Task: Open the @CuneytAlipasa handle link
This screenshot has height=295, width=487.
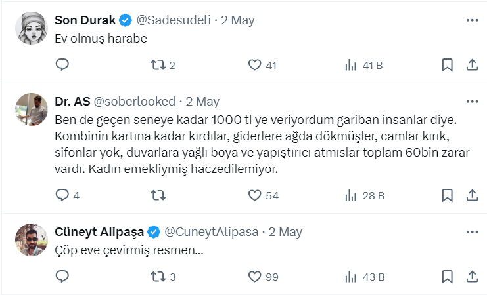Action: pyautogui.click(x=212, y=232)
